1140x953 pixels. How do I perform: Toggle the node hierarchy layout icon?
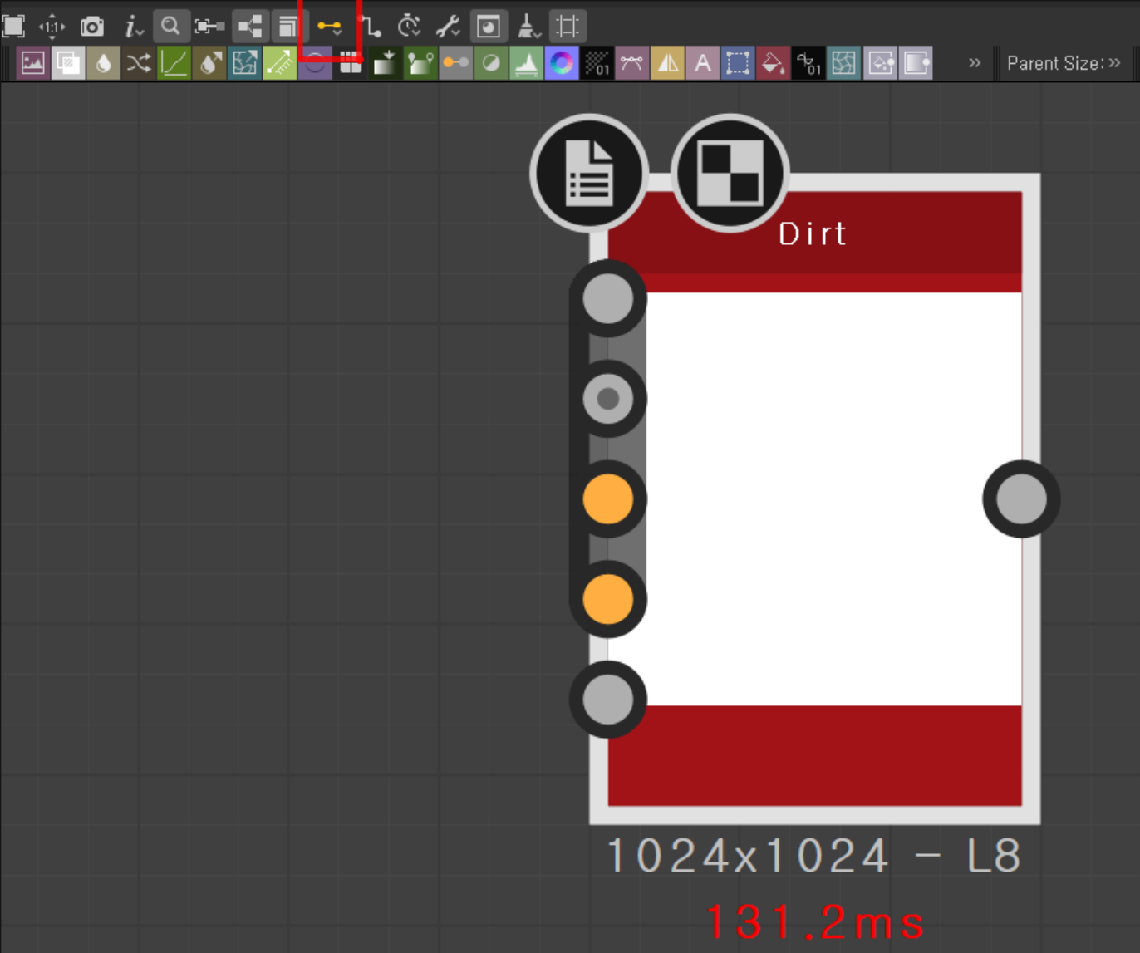(x=250, y=26)
